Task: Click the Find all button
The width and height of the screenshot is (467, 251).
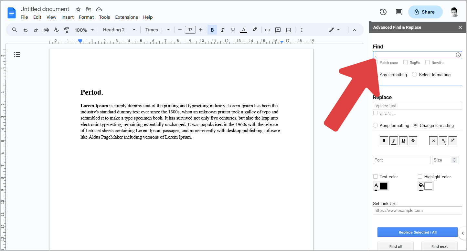Action: tap(396, 246)
